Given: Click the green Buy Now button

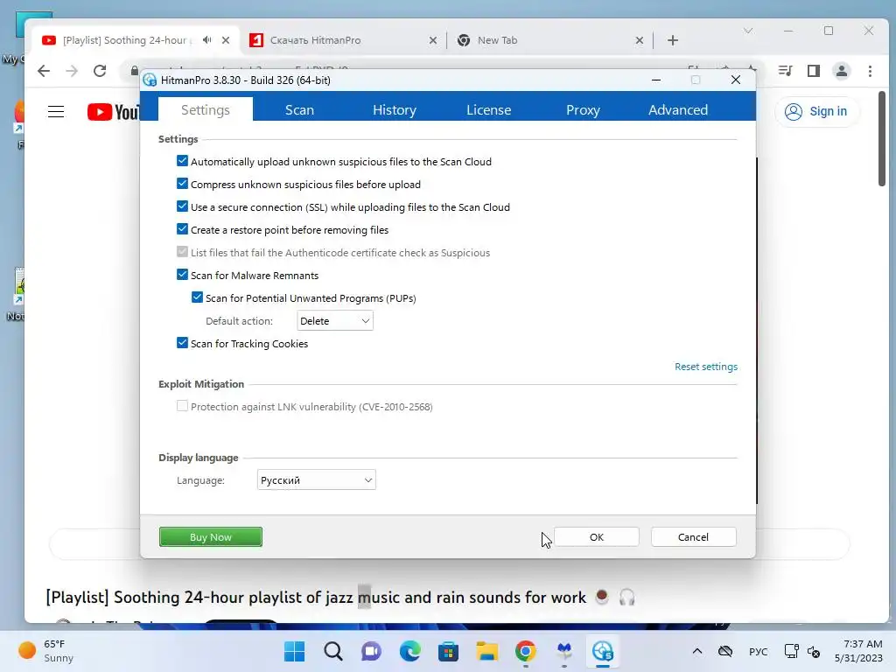Looking at the screenshot, I should pos(210,536).
